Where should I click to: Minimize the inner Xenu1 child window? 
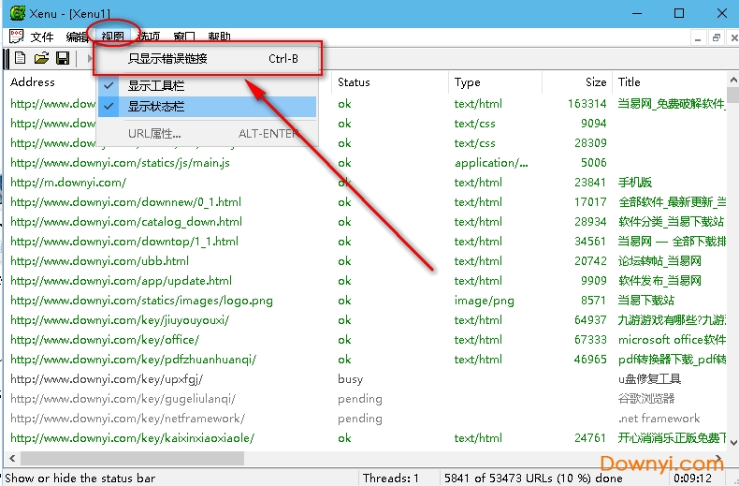click(698, 37)
